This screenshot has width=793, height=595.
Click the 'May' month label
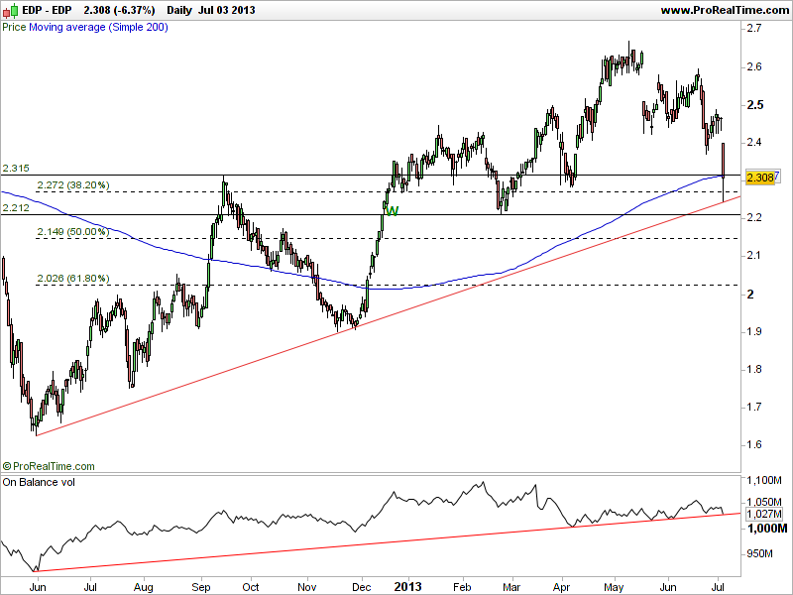tap(614, 587)
